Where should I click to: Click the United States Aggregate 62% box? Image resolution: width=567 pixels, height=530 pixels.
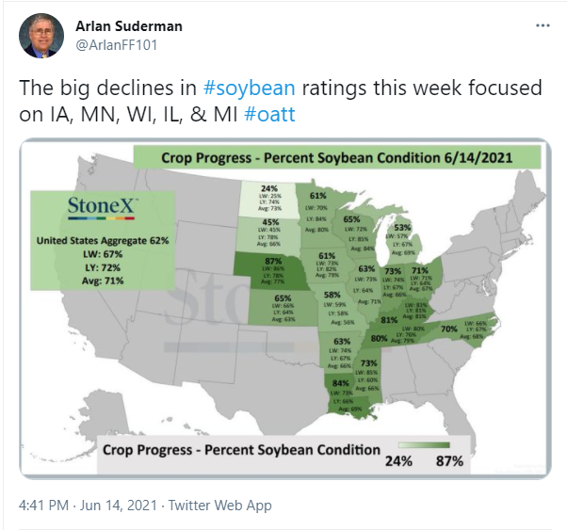point(103,240)
